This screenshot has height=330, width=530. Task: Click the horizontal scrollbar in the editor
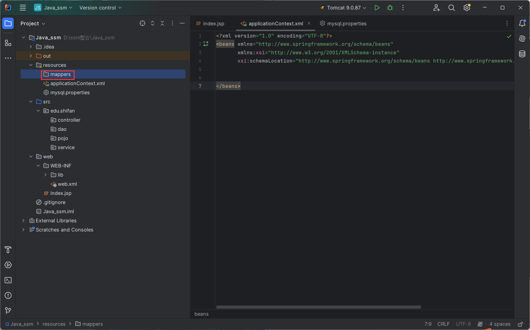click(x=318, y=307)
